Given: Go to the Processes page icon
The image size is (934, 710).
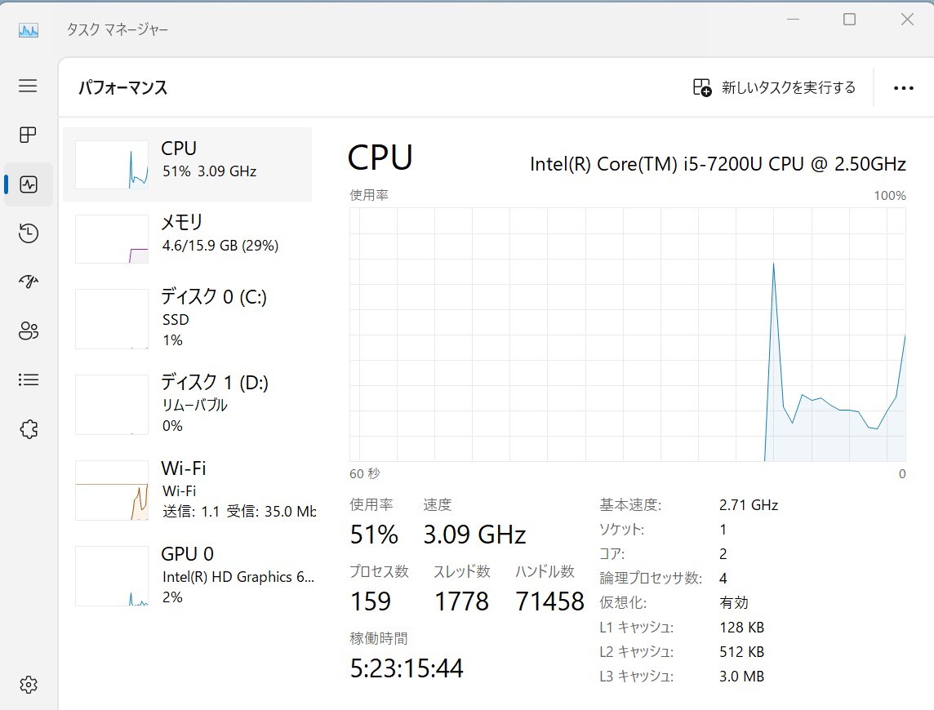Looking at the screenshot, I should (28, 135).
